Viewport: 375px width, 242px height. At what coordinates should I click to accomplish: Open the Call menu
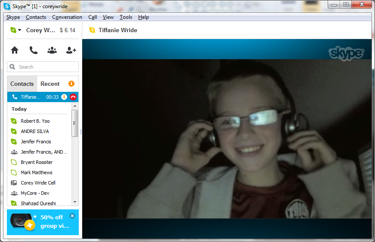coord(93,17)
